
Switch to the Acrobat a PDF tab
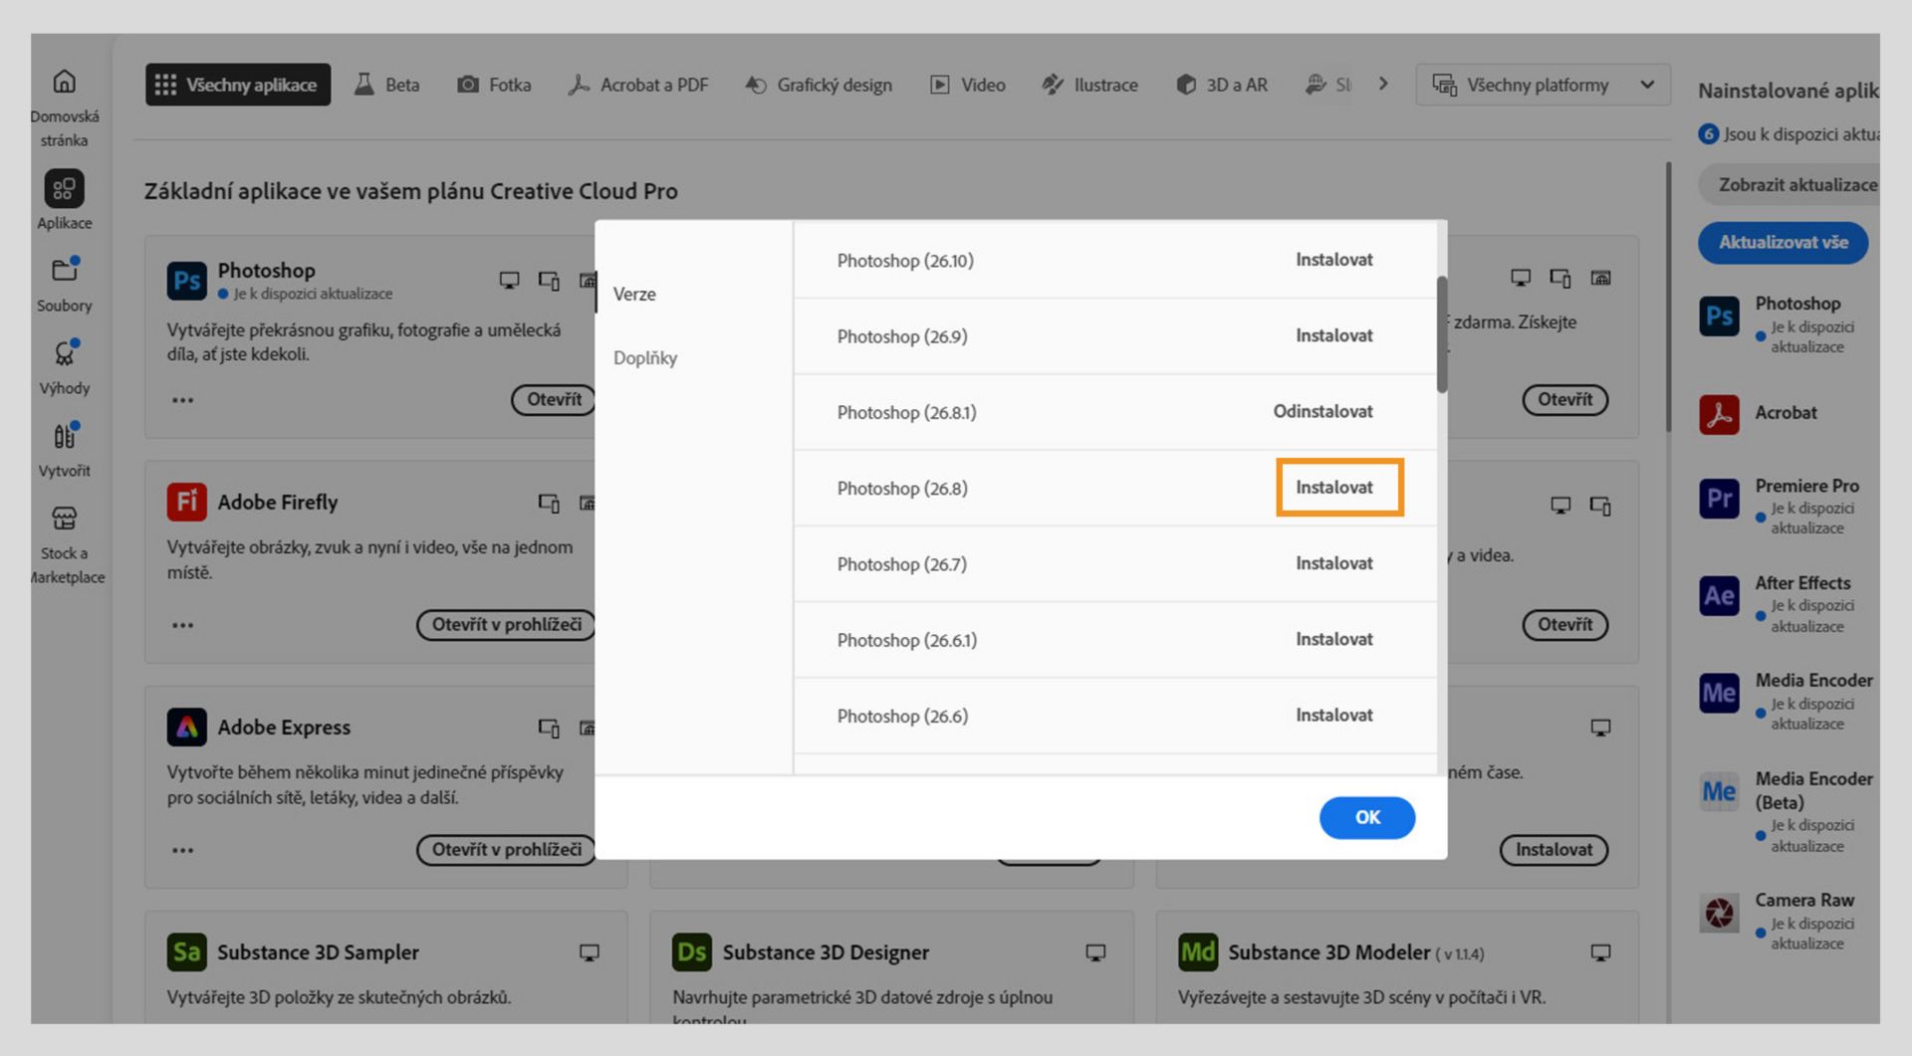point(638,85)
